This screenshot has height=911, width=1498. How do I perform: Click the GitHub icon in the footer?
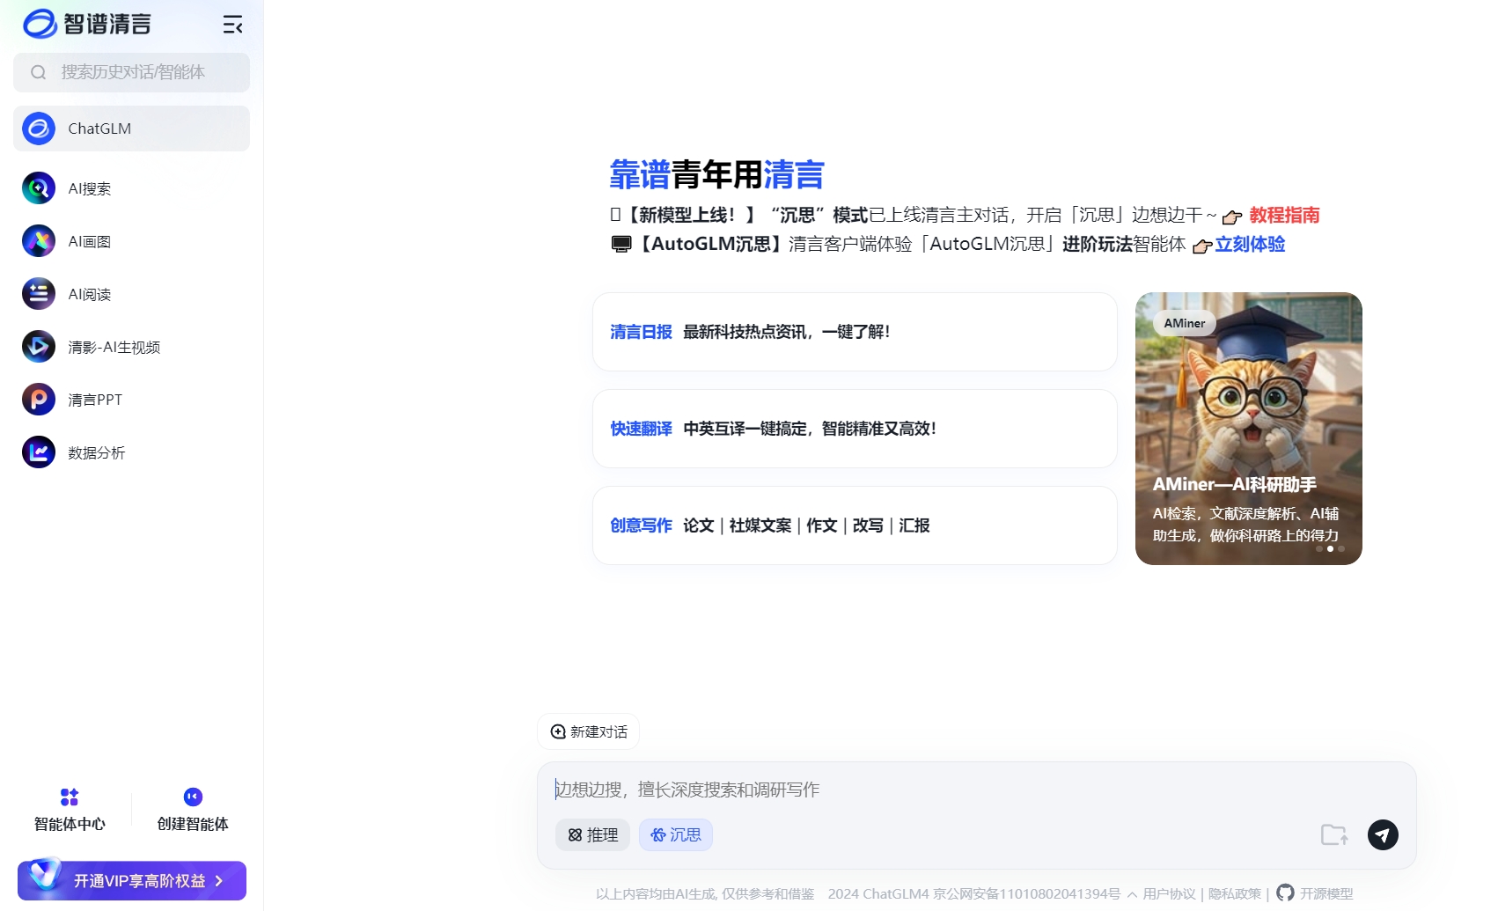tap(1285, 893)
